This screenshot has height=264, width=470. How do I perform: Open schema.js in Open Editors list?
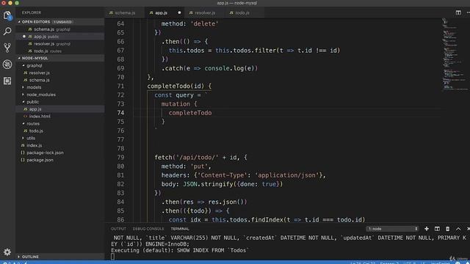tap(60, 29)
